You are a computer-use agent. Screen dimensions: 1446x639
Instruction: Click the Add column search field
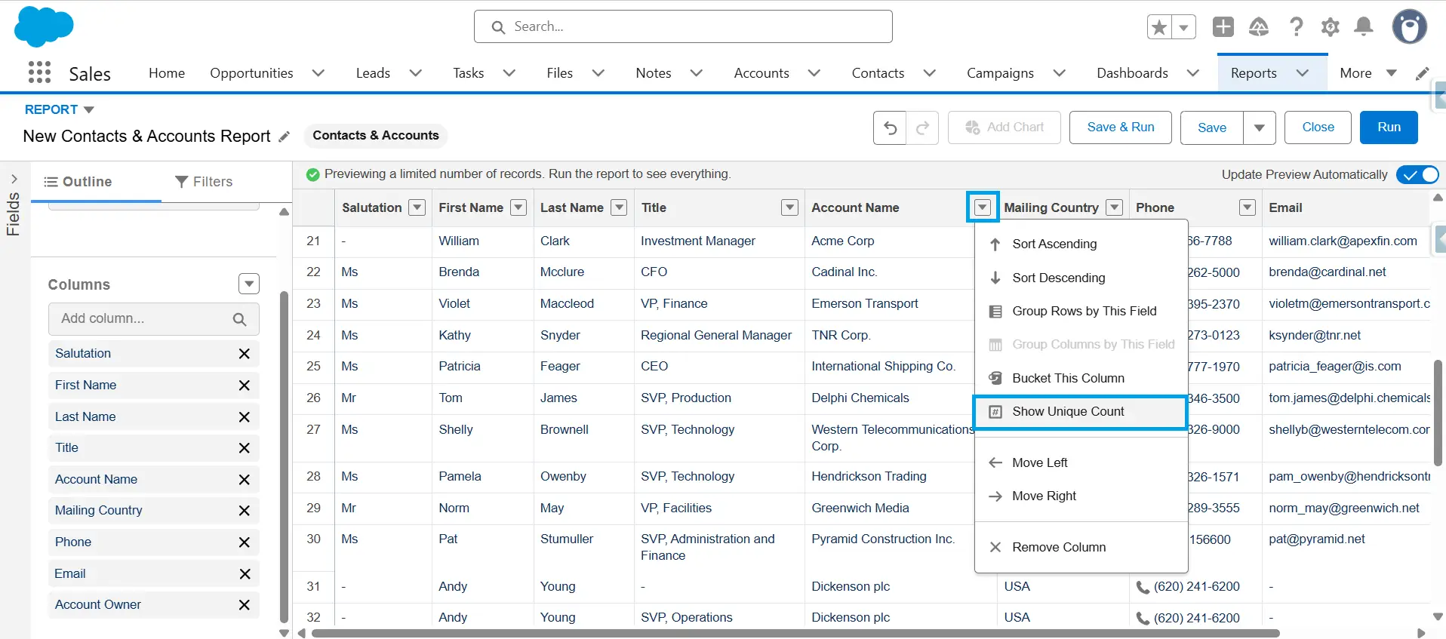(x=154, y=319)
